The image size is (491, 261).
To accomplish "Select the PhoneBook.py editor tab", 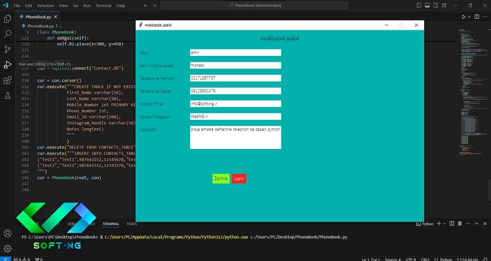I will (38, 17).
